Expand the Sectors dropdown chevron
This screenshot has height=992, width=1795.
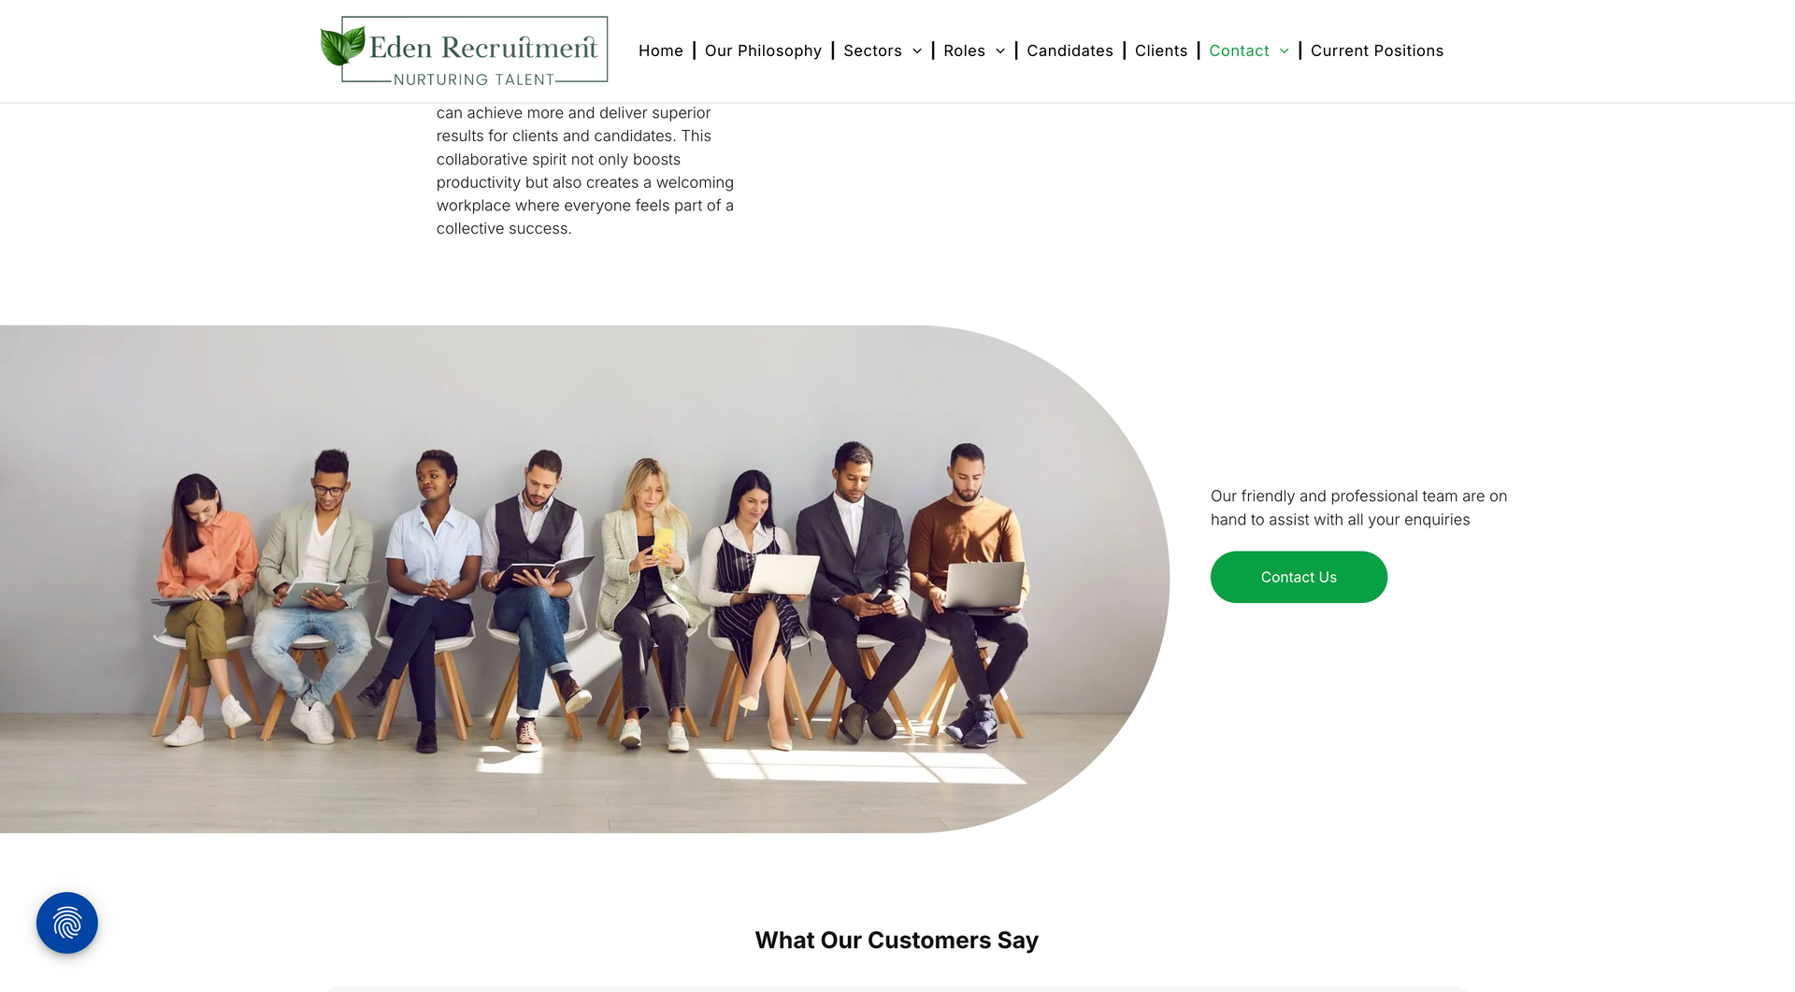[917, 51]
